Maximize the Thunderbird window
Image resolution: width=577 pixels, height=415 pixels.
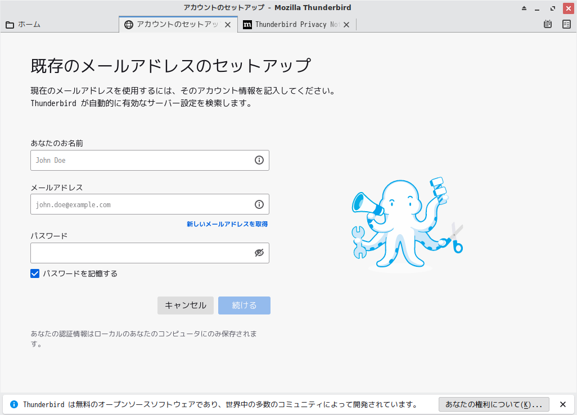point(553,8)
